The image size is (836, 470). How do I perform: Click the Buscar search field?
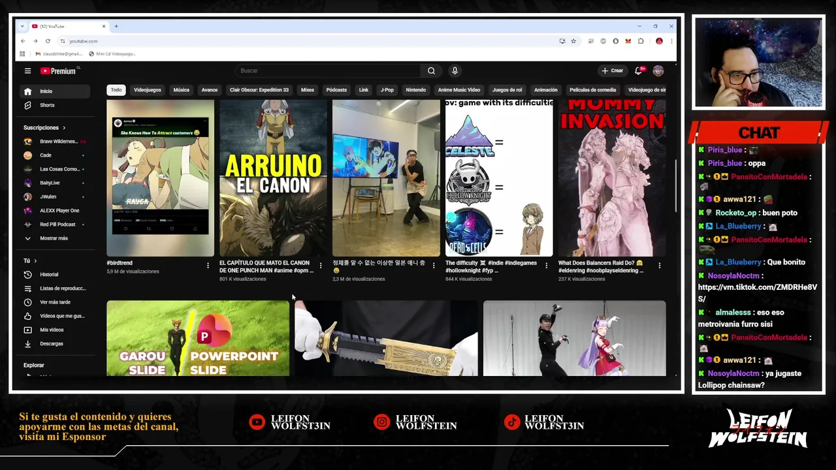click(x=329, y=70)
